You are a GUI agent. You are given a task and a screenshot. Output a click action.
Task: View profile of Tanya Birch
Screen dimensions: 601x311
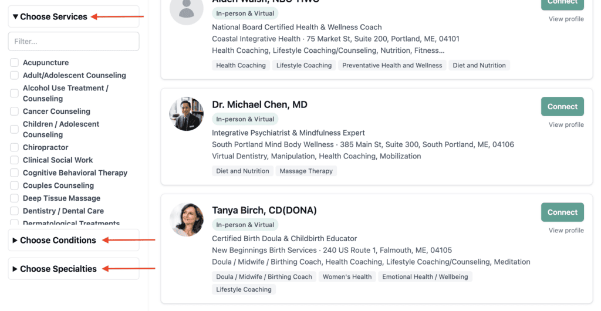tap(566, 231)
